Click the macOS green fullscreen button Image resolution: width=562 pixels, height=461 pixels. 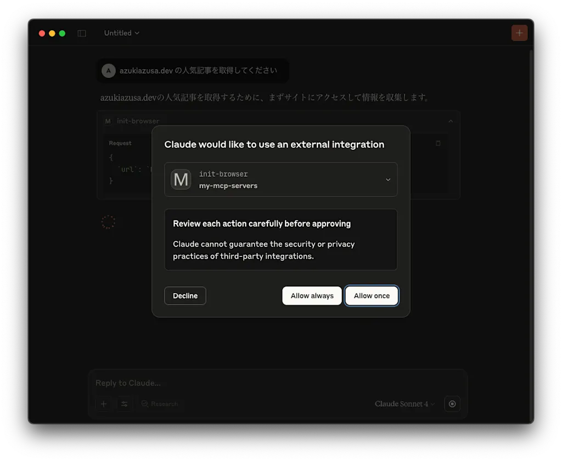point(62,33)
